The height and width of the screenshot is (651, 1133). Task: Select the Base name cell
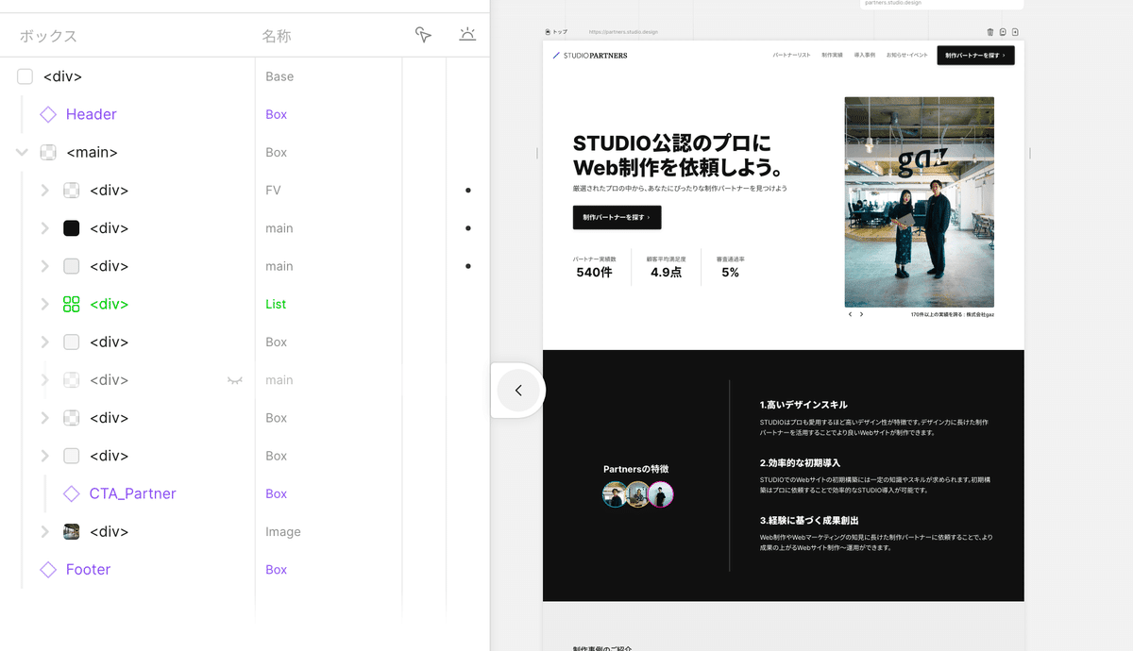tap(279, 76)
